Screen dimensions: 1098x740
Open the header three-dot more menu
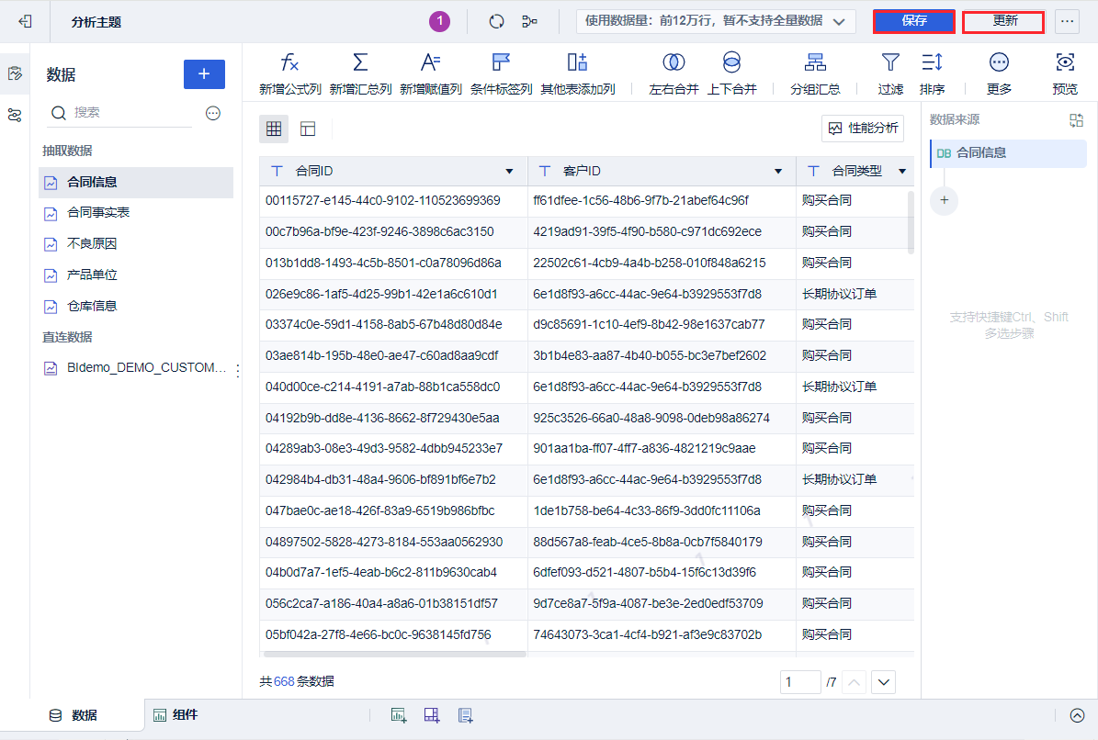click(1067, 21)
